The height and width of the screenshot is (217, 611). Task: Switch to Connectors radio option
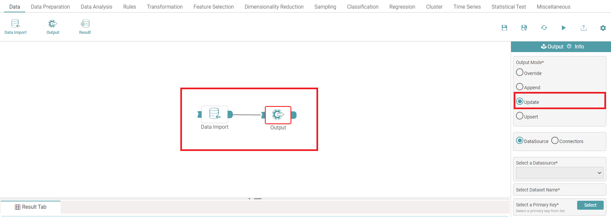(555, 141)
